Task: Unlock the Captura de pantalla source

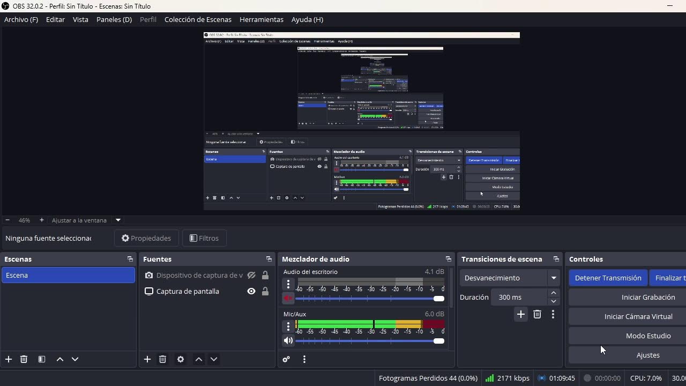Action: point(265,291)
